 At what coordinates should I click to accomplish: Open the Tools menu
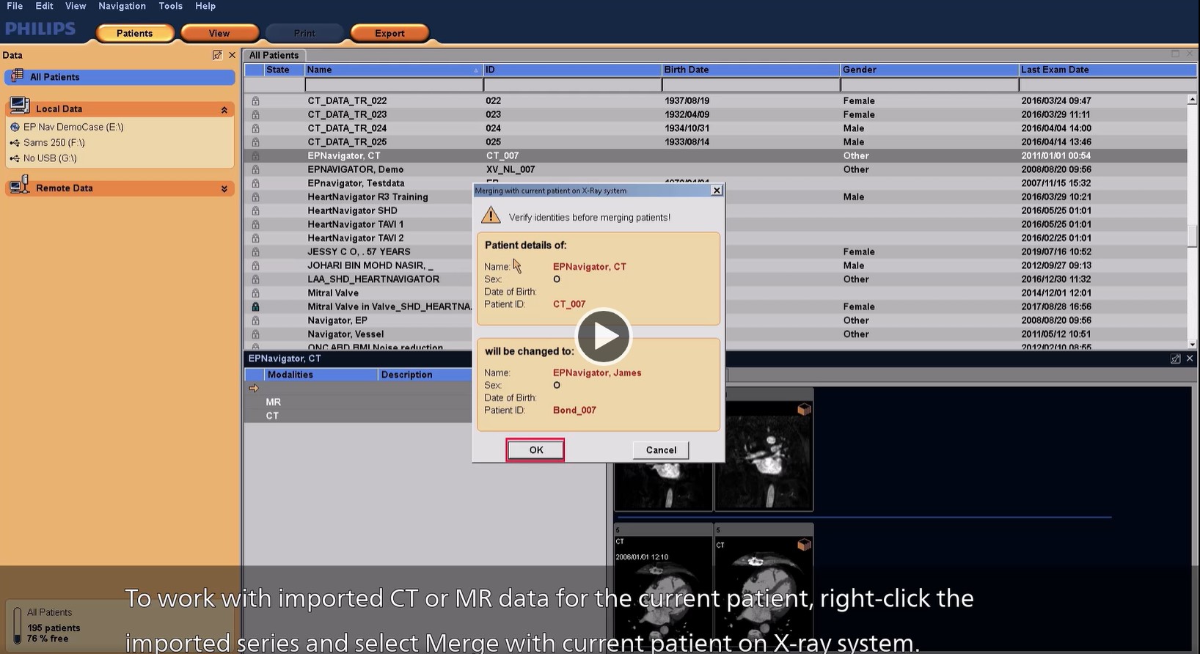pyautogui.click(x=170, y=6)
